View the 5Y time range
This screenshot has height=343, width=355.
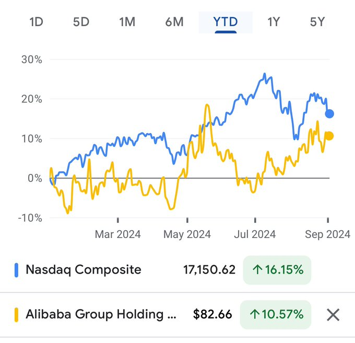317,22
